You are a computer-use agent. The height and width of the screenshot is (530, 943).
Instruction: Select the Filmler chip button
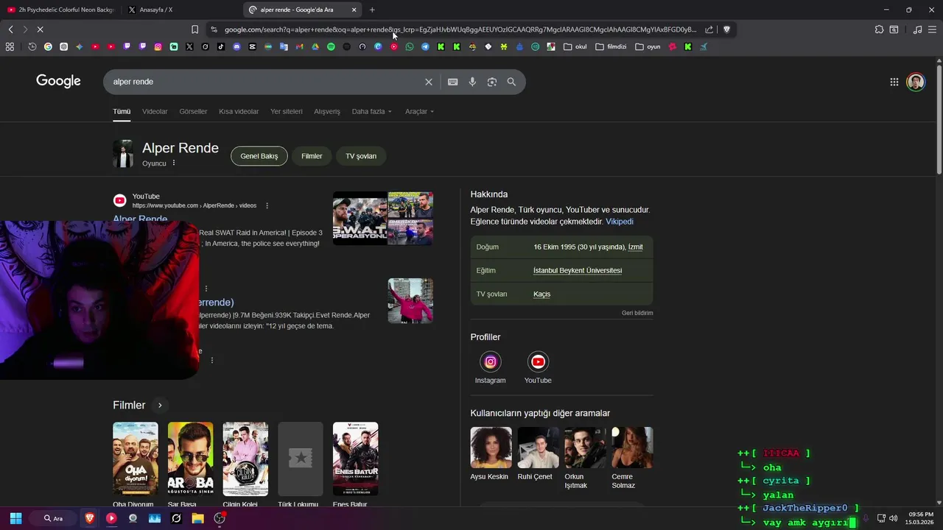point(312,156)
